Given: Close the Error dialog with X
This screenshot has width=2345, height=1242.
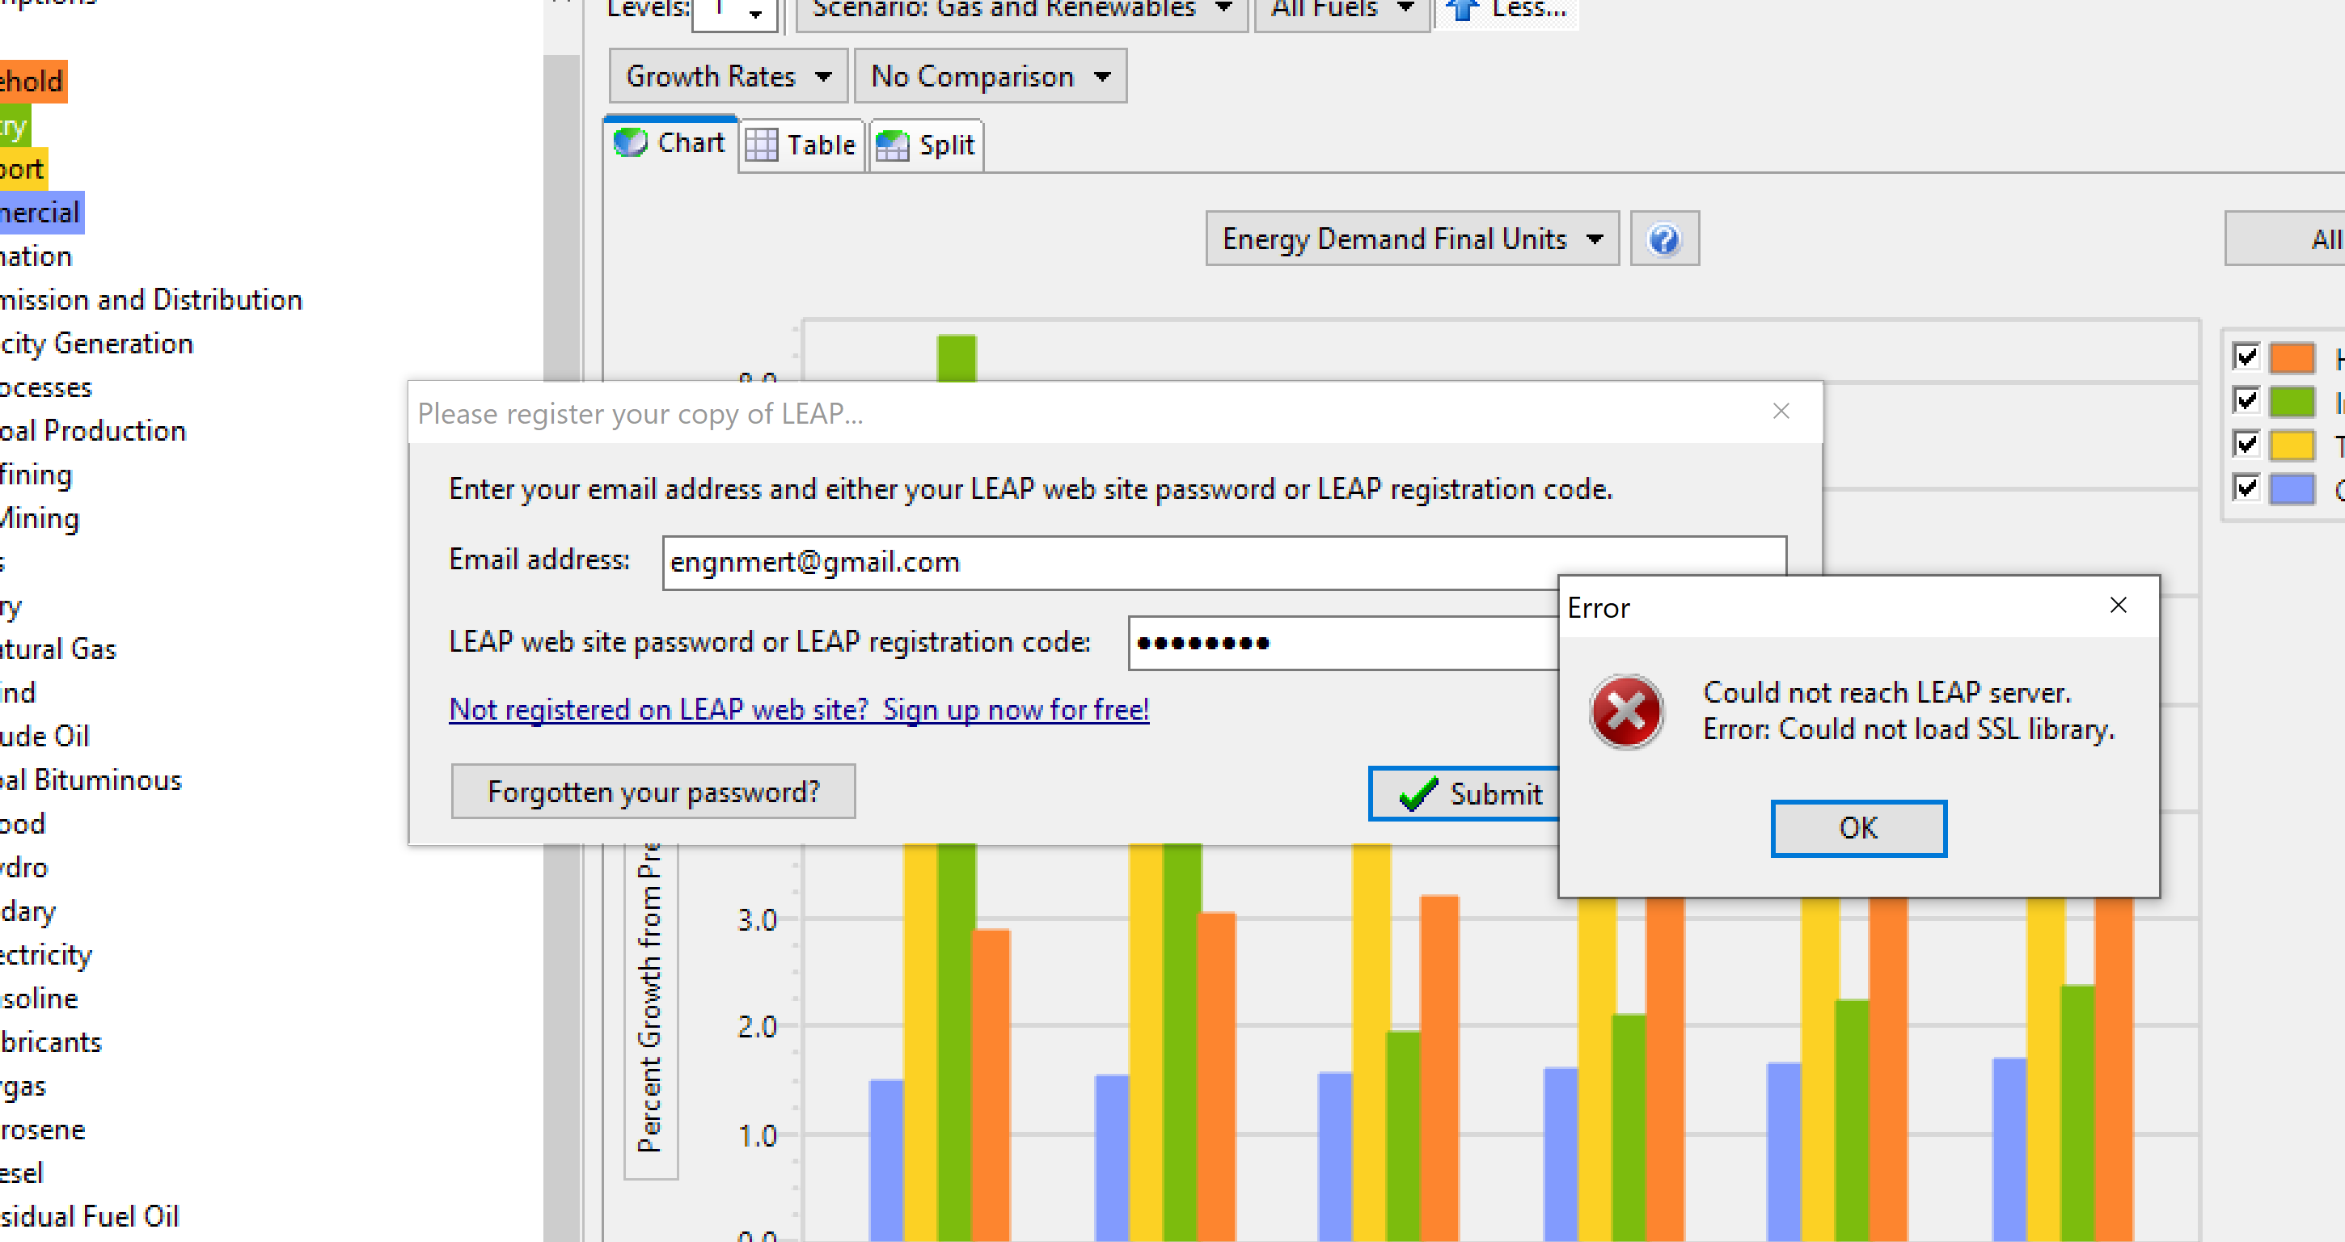Looking at the screenshot, I should [x=2118, y=606].
